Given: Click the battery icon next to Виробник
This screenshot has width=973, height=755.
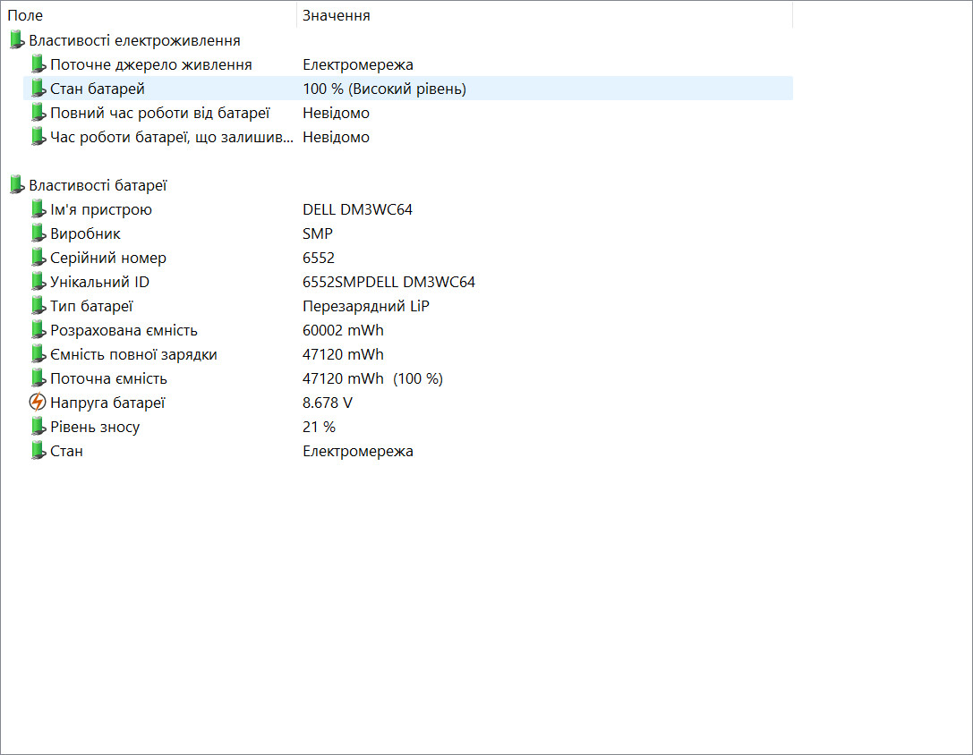Looking at the screenshot, I should tap(38, 233).
